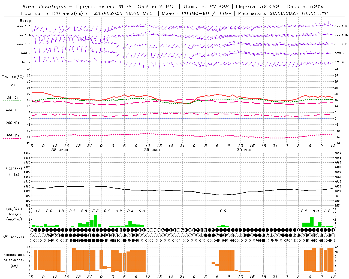Click the 0.6 precipitation total value

click(x=38, y=211)
